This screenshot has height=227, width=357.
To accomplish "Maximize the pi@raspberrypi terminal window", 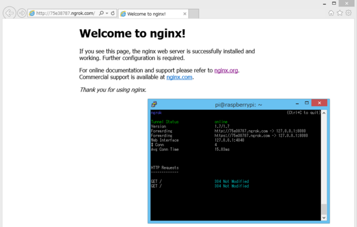I will [x=306, y=103].
